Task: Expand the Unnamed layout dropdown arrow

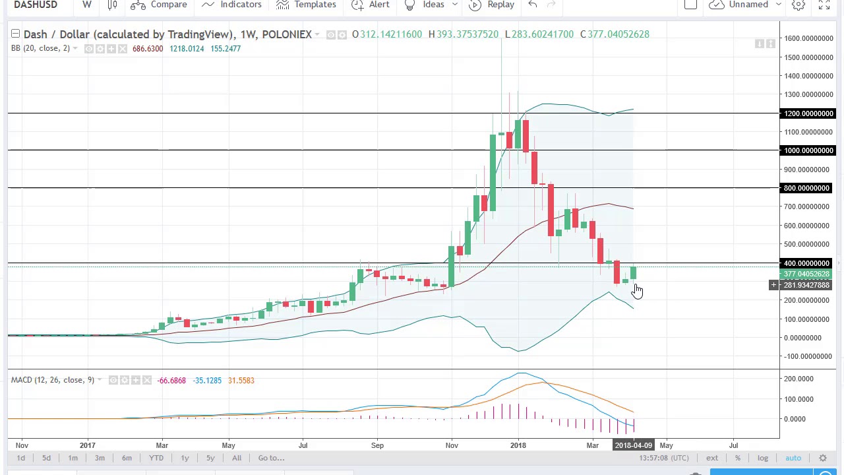Action: (778, 5)
